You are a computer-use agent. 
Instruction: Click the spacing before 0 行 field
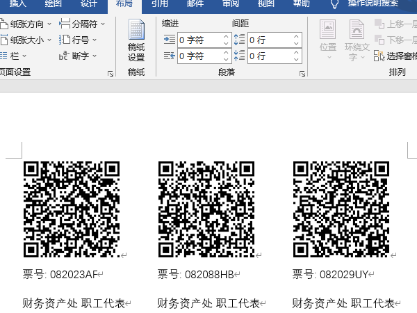click(x=270, y=40)
